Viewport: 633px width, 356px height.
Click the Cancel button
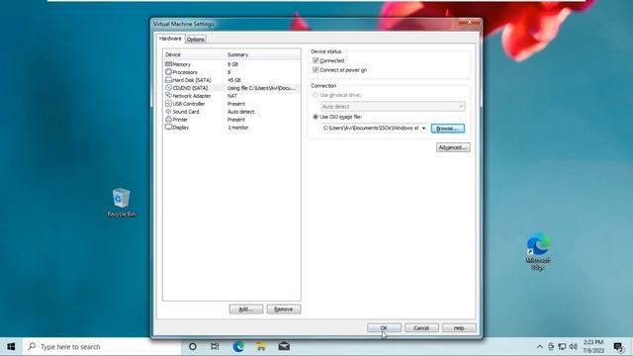(x=421, y=328)
